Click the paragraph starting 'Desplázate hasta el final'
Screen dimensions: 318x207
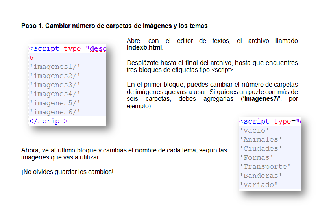(212, 66)
